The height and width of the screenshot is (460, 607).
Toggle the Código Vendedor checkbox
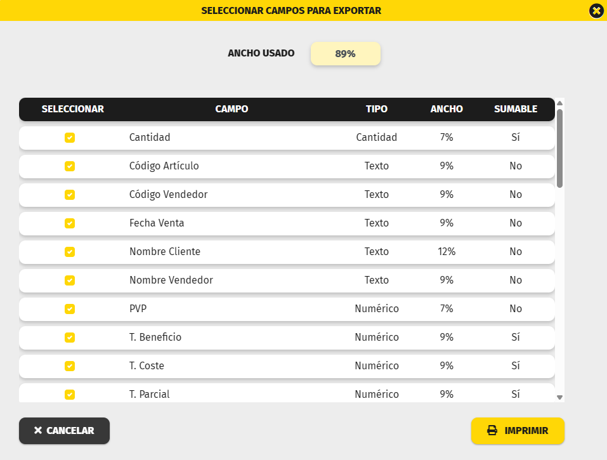click(70, 195)
